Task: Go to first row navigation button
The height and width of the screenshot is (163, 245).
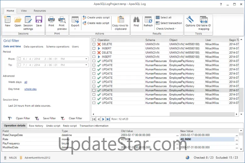Action: click(94, 119)
